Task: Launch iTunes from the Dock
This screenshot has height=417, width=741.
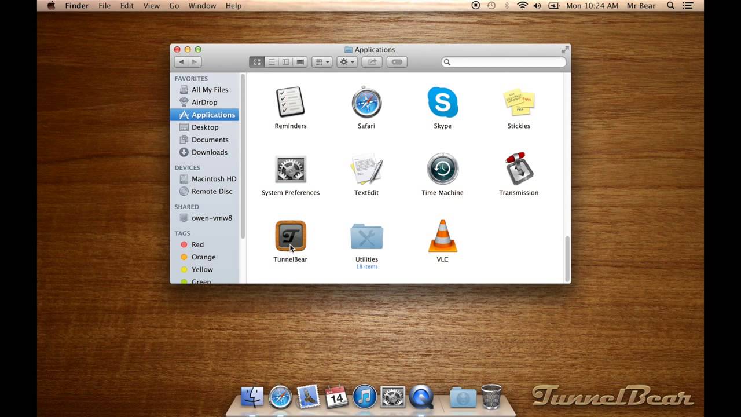Action: tap(365, 397)
